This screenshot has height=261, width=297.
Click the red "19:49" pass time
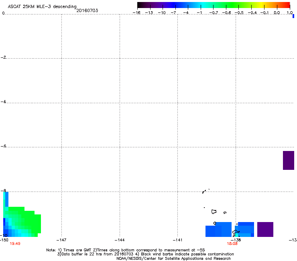click(15, 244)
